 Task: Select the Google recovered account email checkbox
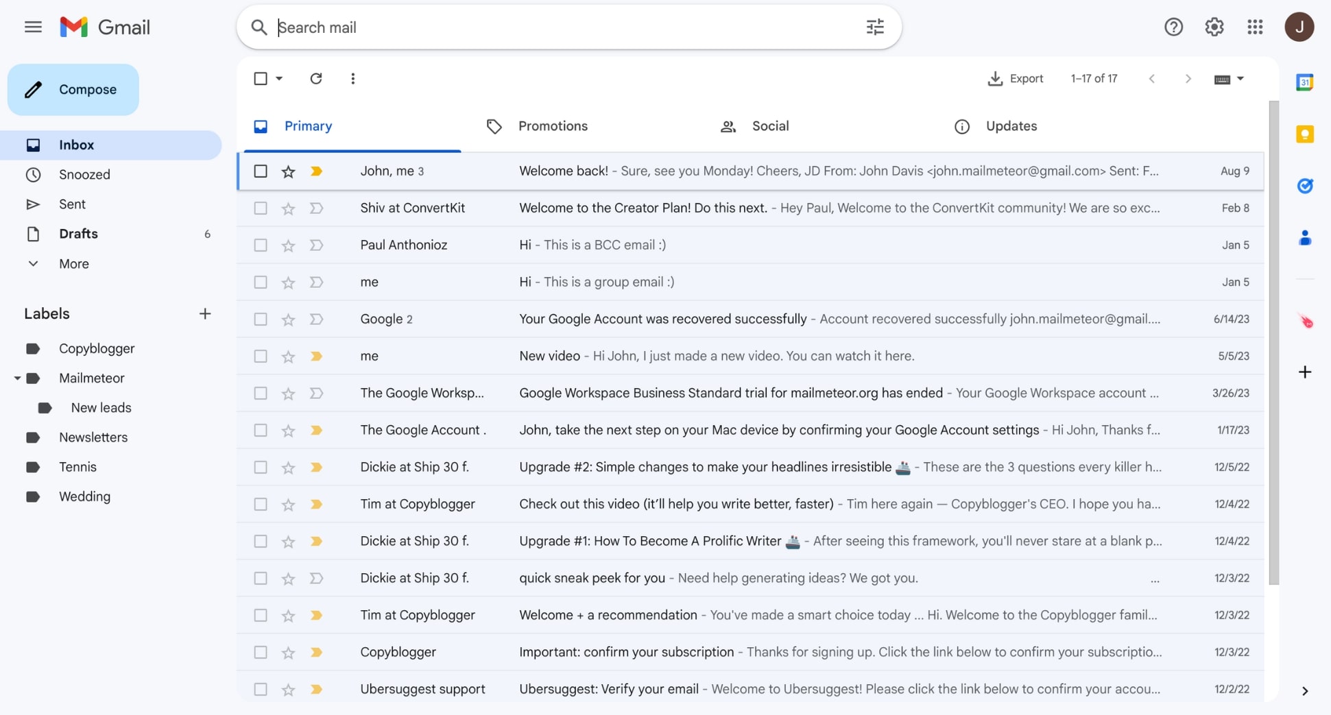[260, 319]
